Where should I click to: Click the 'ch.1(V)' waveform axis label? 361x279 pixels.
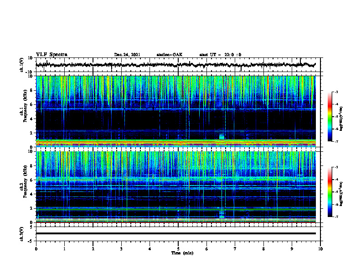(22, 65)
